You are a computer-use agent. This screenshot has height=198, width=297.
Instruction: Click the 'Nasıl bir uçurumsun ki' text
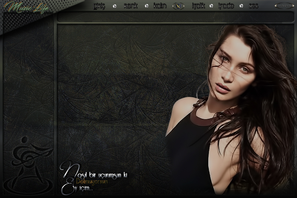coord(99,174)
